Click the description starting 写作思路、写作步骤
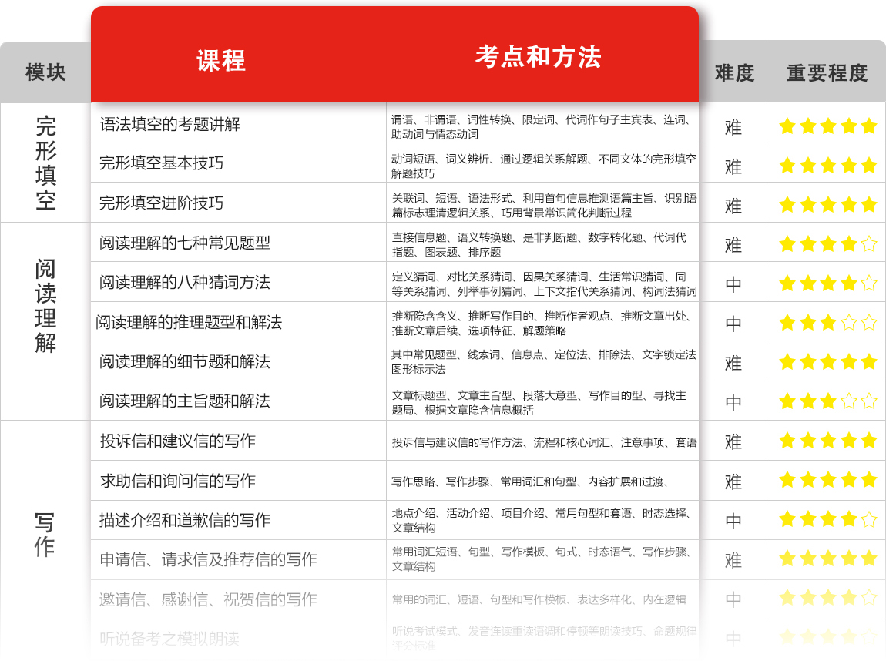The height and width of the screenshot is (661, 886). point(531,482)
